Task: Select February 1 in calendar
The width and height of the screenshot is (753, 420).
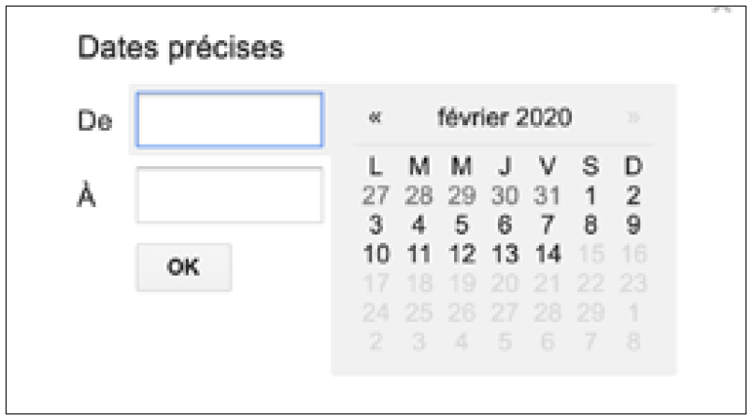Action: pos(590,196)
